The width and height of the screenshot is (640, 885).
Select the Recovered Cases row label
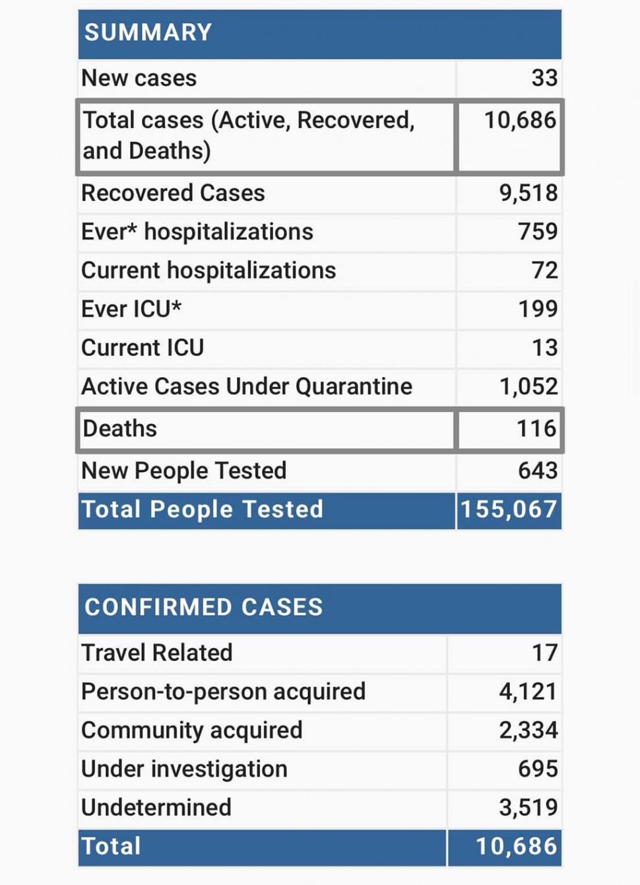click(173, 193)
